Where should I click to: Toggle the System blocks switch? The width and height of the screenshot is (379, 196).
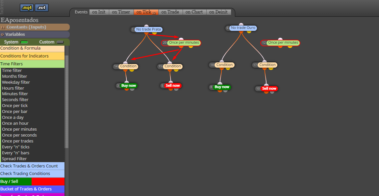pos(24,42)
